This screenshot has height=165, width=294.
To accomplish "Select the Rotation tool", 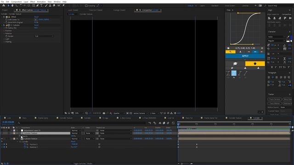I will coord(21,5).
